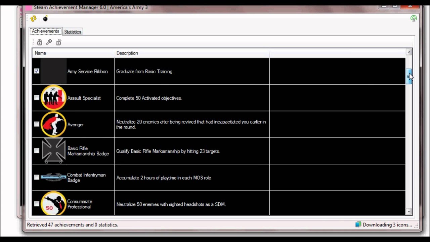Check the Basic Rifle Marksmanship Badge checkbox
The width and height of the screenshot is (430, 242).
coord(37,151)
